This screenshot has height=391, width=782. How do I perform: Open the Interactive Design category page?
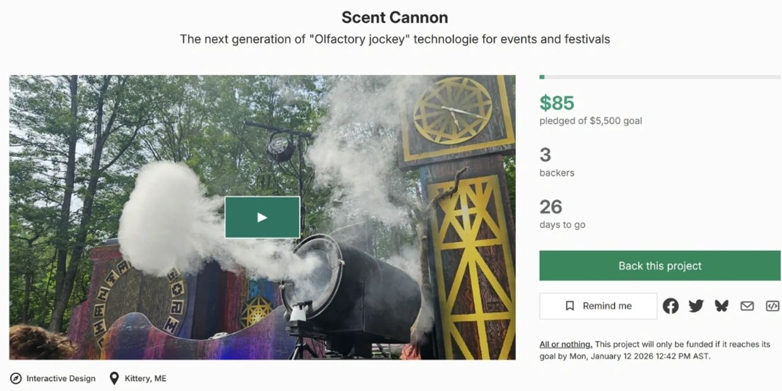tap(61, 378)
